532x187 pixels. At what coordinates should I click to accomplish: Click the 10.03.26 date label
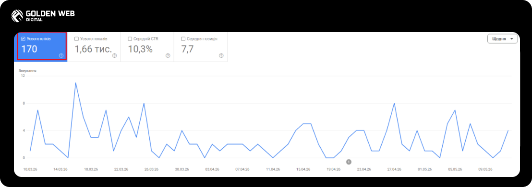point(30,169)
